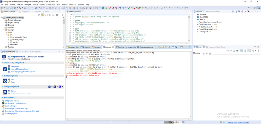Image resolution: width=261 pixels, height=124 pixels.
Task: Click the editor vertical scrollbar
Action: tap(189, 28)
